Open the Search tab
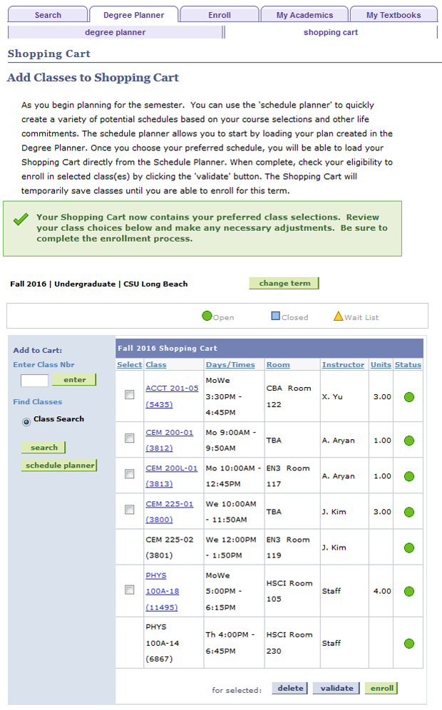 tap(48, 14)
